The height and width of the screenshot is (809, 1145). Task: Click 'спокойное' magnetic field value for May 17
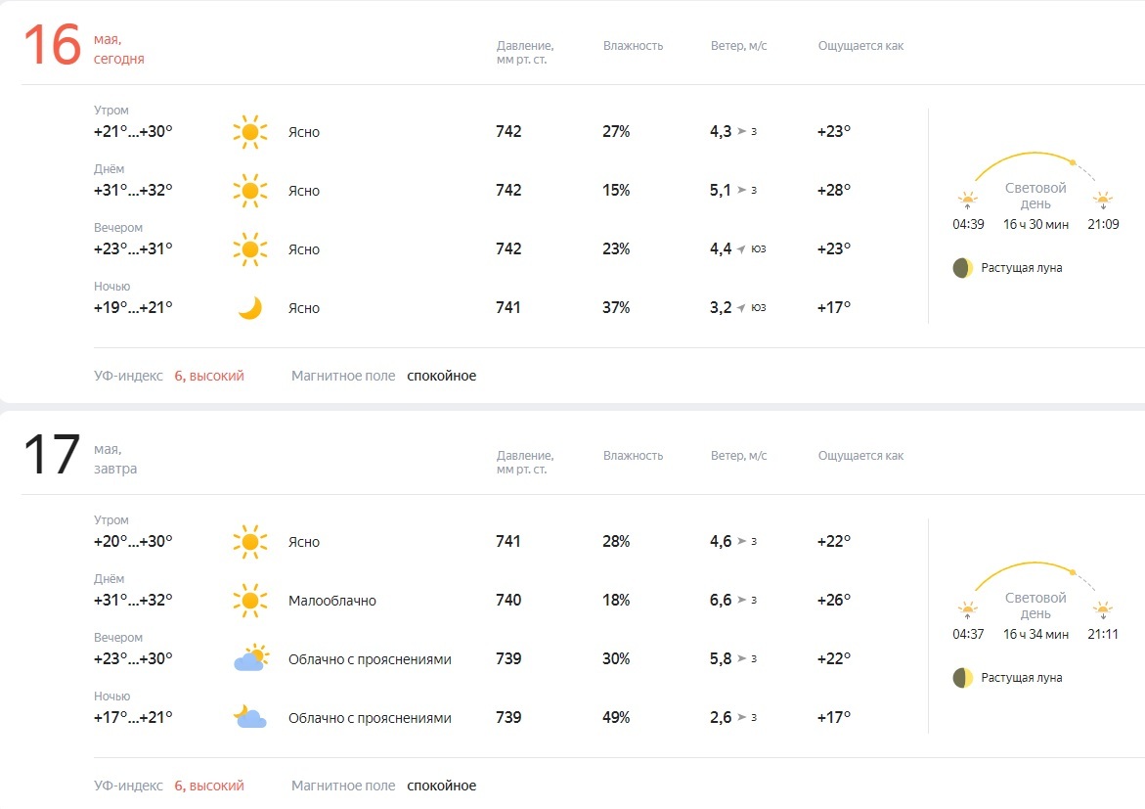441,786
